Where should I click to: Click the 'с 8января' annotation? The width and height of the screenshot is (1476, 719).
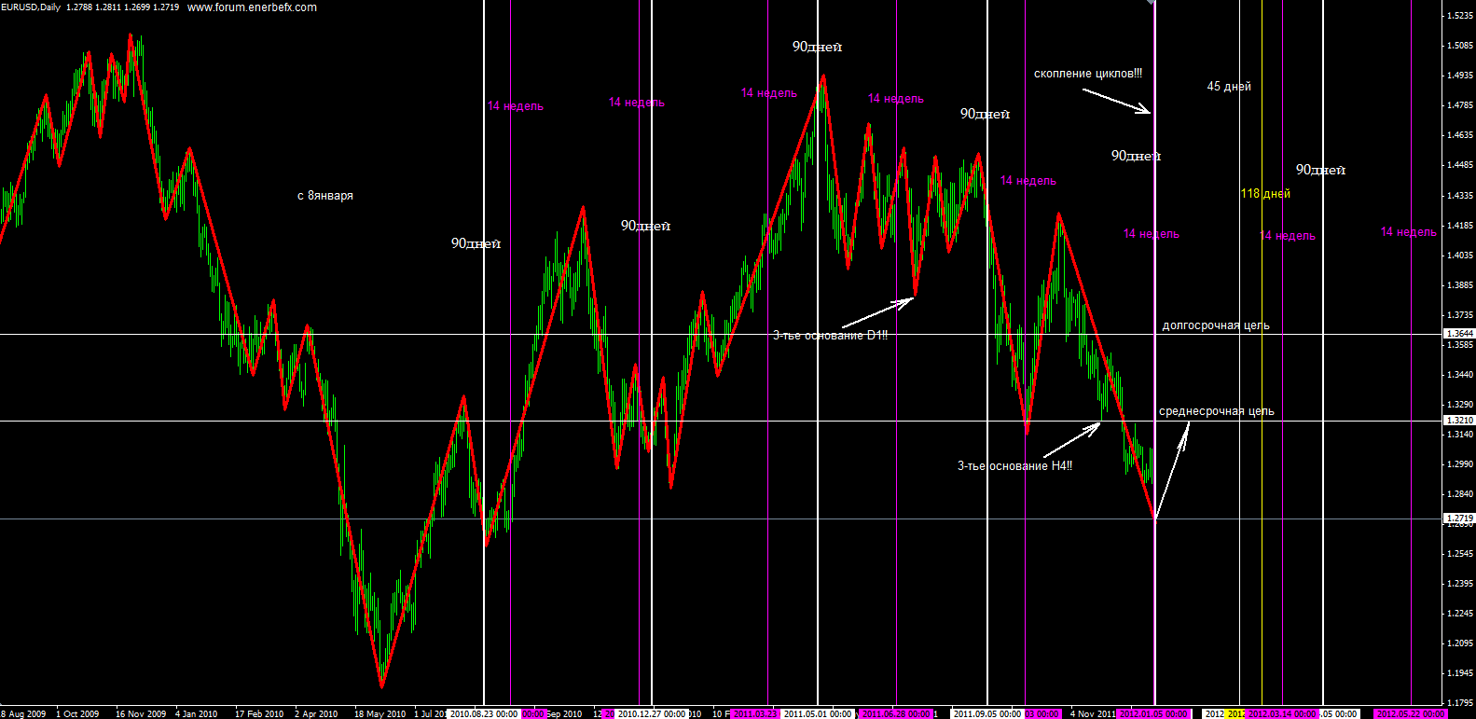tap(325, 196)
